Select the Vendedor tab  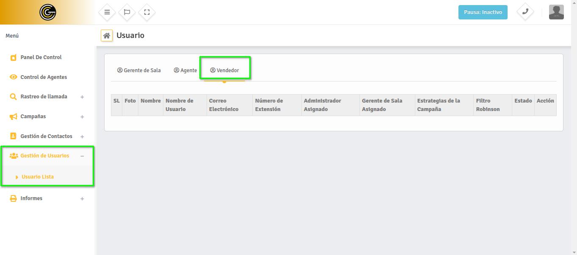[x=225, y=71]
